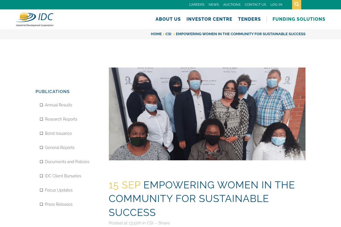Open the CAREERS page from the top bar
Screen dimensions: 341x227
(x=197, y=5)
